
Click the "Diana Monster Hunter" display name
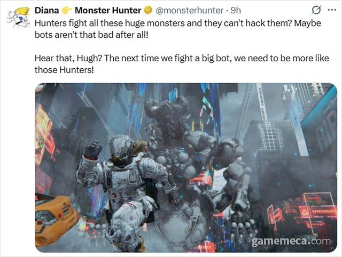[88, 10]
